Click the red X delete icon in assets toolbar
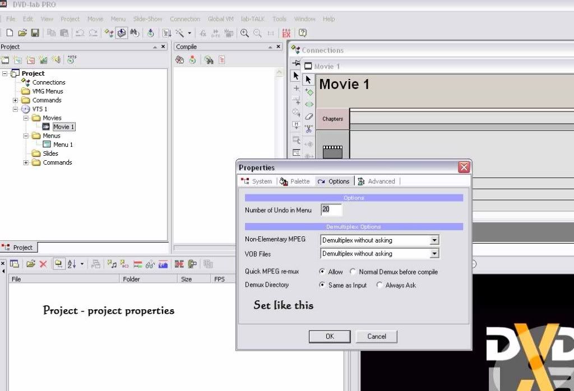 coord(43,264)
